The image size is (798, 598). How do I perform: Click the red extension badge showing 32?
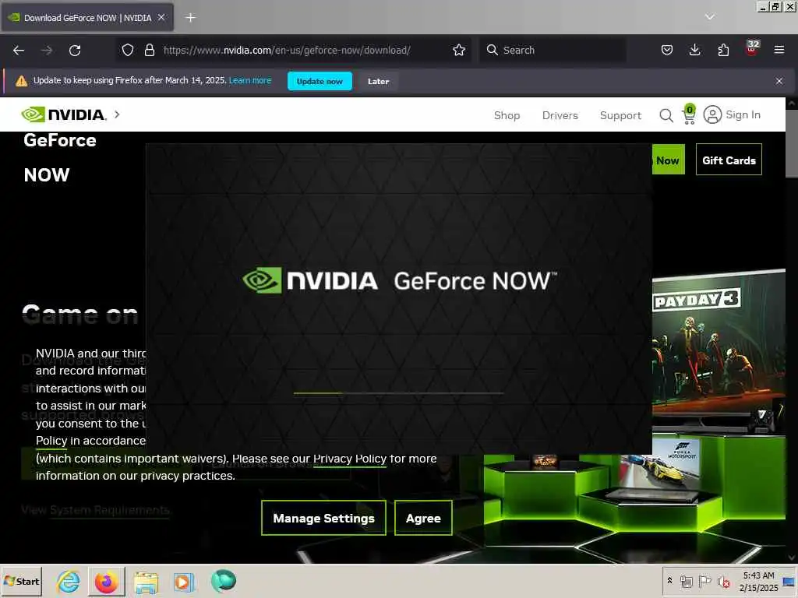(752, 48)
